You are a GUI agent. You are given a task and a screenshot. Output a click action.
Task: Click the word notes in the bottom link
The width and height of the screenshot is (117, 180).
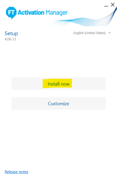click(x=24, y=172)
